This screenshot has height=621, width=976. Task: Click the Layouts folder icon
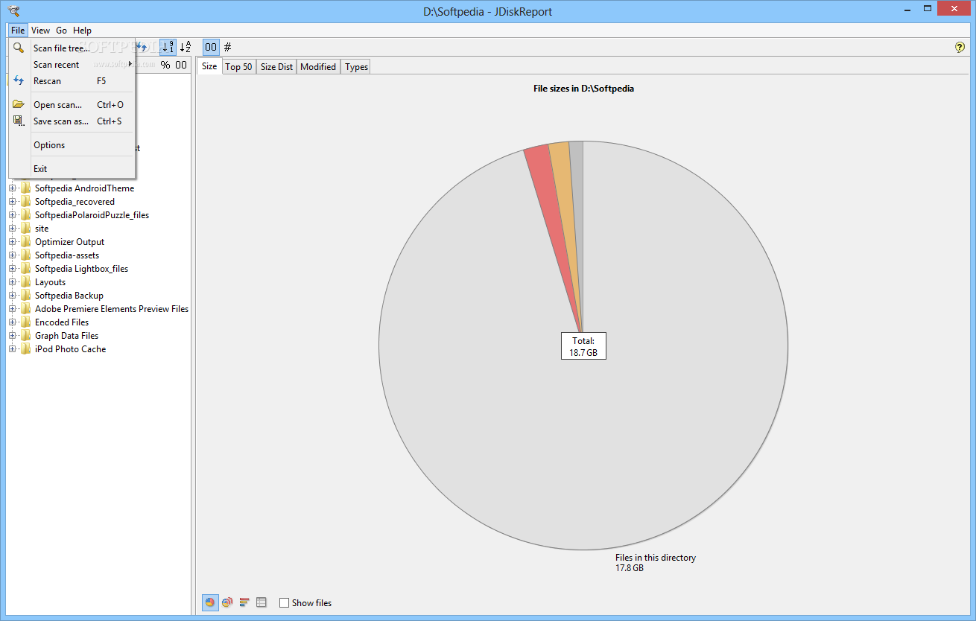pyautogui.click(x=26, y=282)
